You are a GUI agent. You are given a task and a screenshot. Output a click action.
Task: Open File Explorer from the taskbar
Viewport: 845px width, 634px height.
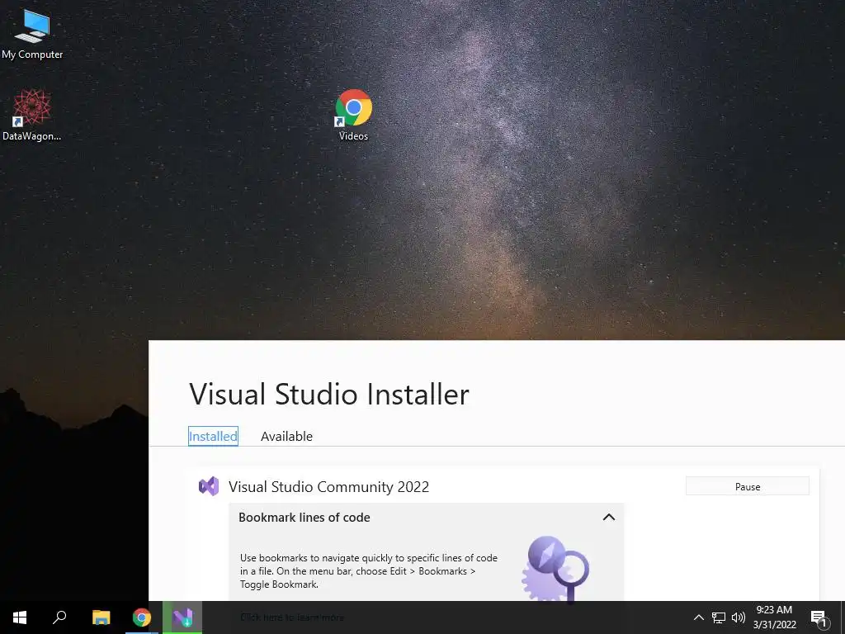coord(101,617)
